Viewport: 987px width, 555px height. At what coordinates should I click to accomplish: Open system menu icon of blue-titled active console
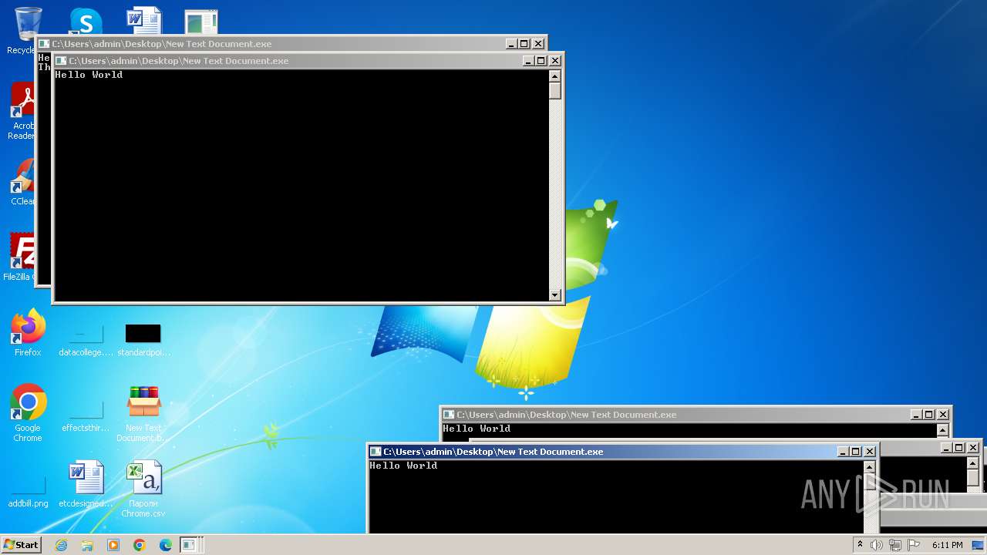376,452
